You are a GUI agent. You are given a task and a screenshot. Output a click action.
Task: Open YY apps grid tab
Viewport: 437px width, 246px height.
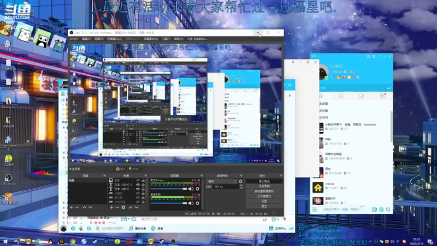click(x=382, y=96)
